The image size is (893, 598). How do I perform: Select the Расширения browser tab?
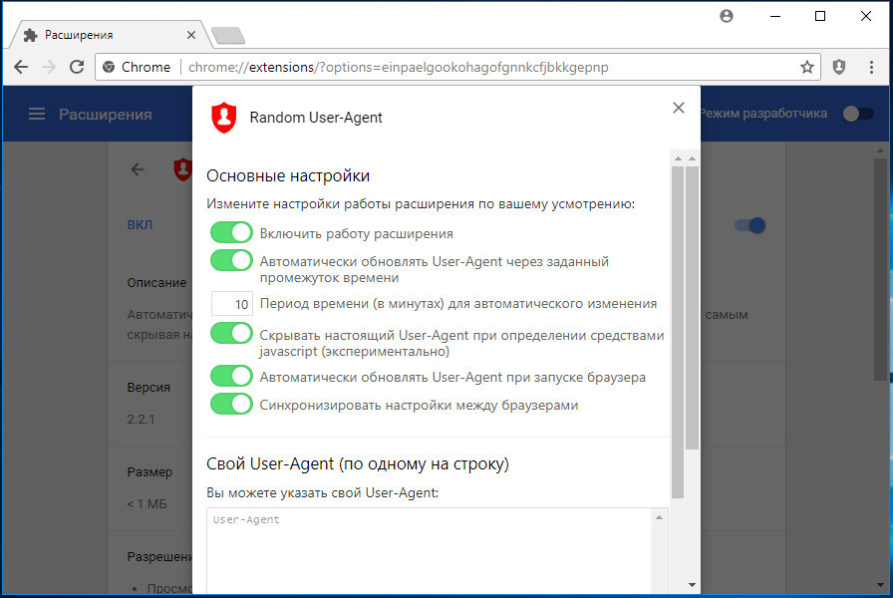click(109, 35)
